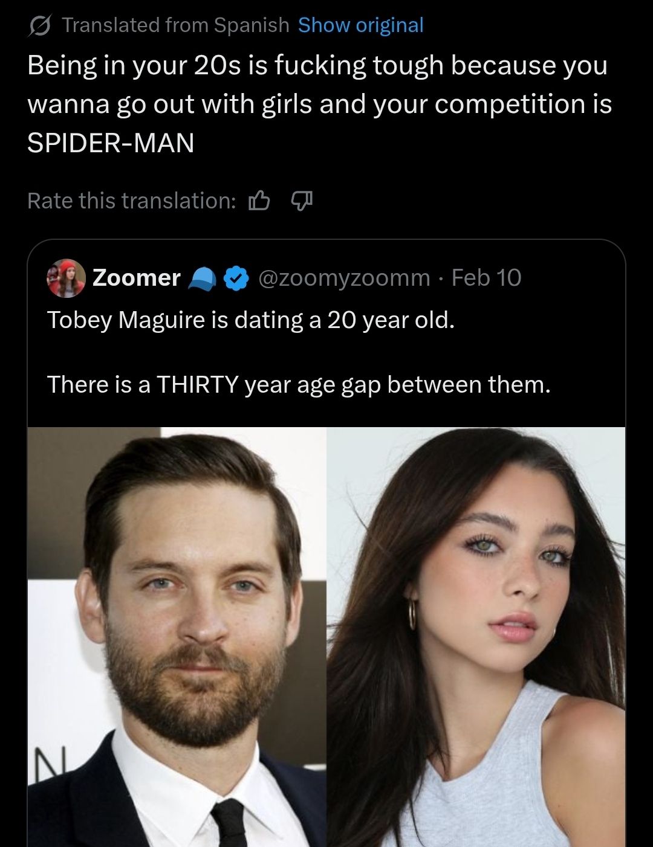Click the 'SPIDER-MAN' word in the tweet
Image resolution: width=653 pixels, height=847 pixels.
click(111, 143)
